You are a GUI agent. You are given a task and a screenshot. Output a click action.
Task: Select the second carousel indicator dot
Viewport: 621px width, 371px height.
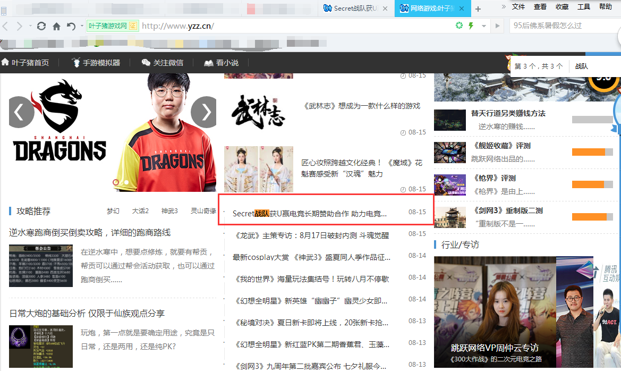(x=126, y=182)
